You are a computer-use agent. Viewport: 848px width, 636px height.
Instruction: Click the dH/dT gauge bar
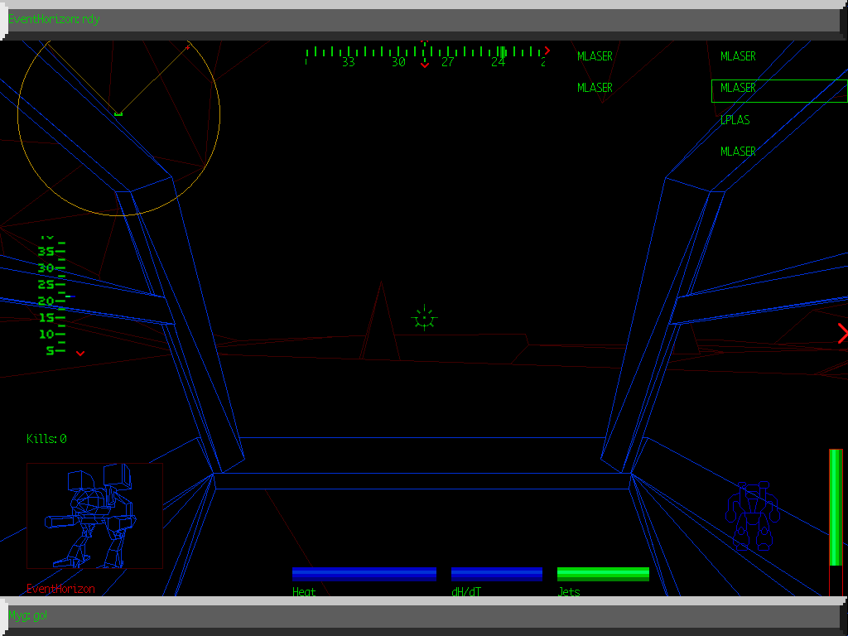pos(496,574)
